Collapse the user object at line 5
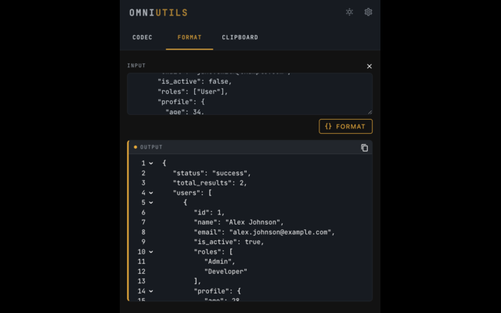This screenshot has height=313, width=501. (151, 203)
